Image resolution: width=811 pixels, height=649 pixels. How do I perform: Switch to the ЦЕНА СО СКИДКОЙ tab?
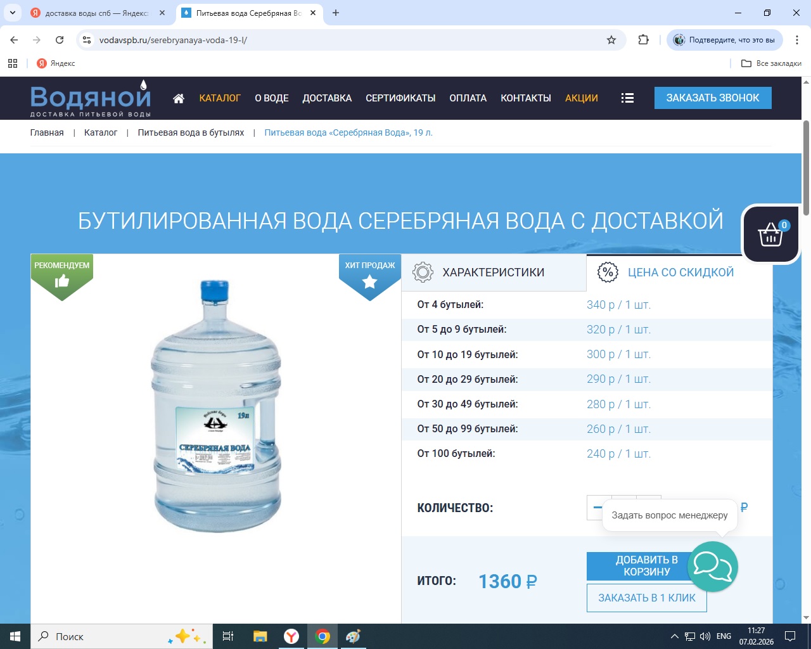679,273
